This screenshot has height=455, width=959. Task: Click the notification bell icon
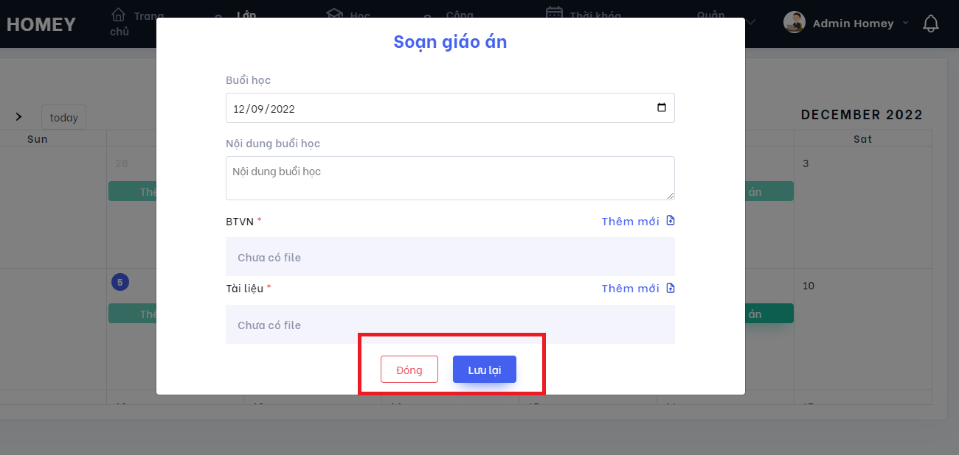(931, 23)
